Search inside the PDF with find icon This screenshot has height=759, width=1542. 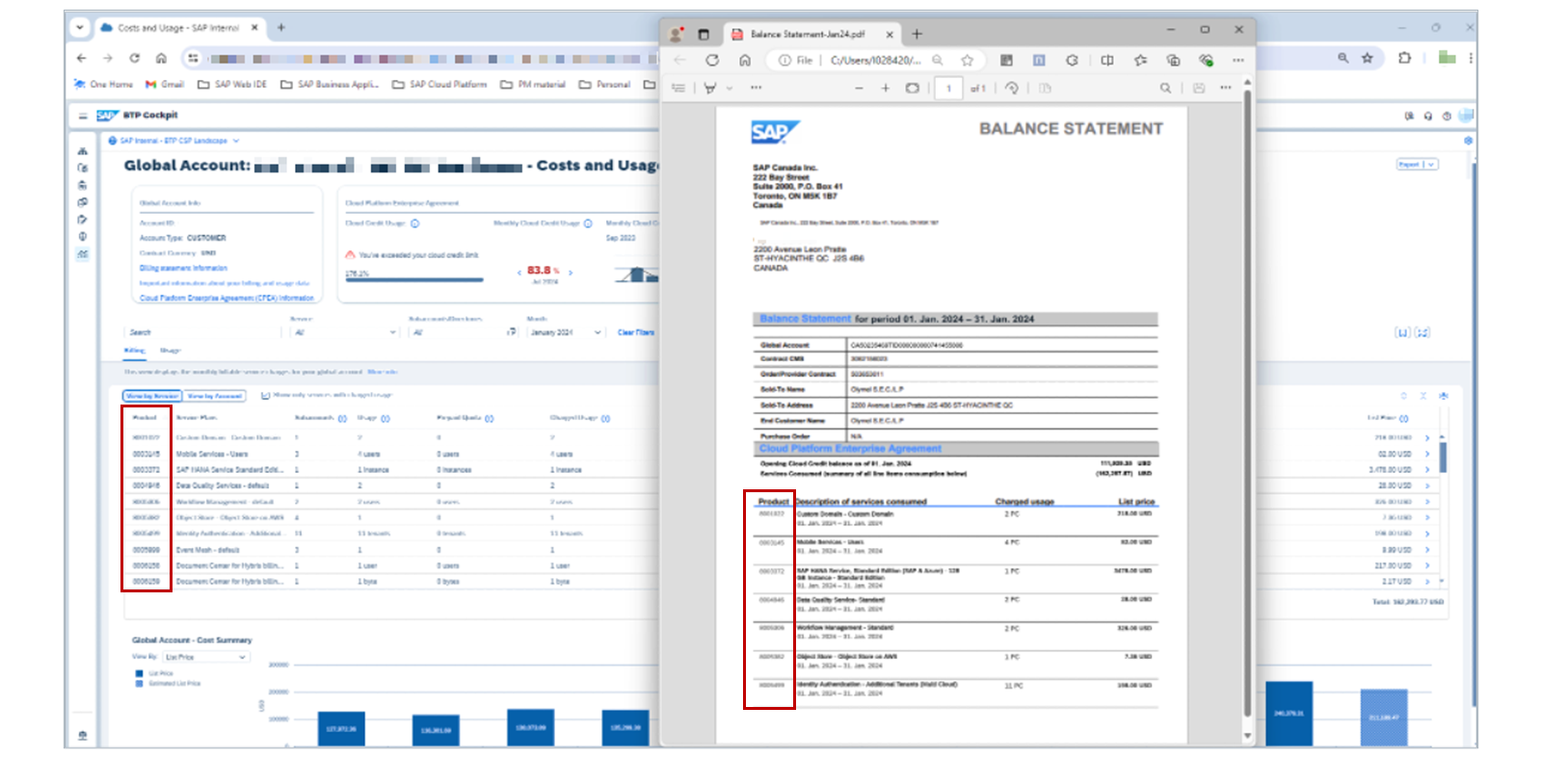point(1165,88)
